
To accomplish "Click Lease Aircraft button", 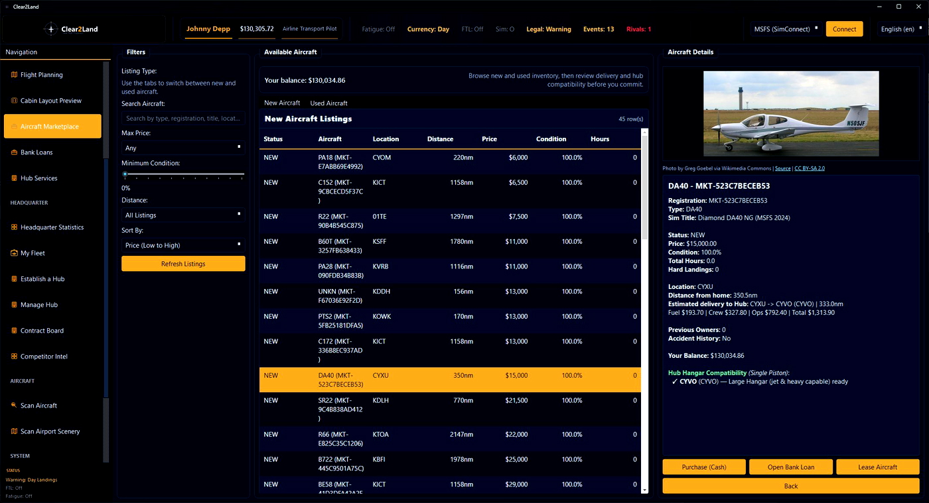I will pyautogui.click(x=878, y=467).
